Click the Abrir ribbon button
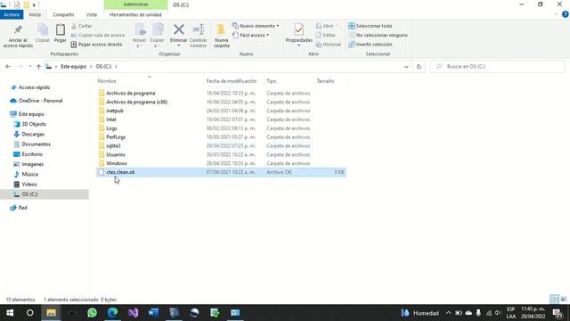Screen dimensions: 570x321 pos(327,26)
